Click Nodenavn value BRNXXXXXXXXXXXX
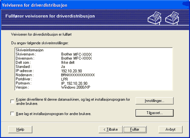Screen dimensions: 190x138 78,75
